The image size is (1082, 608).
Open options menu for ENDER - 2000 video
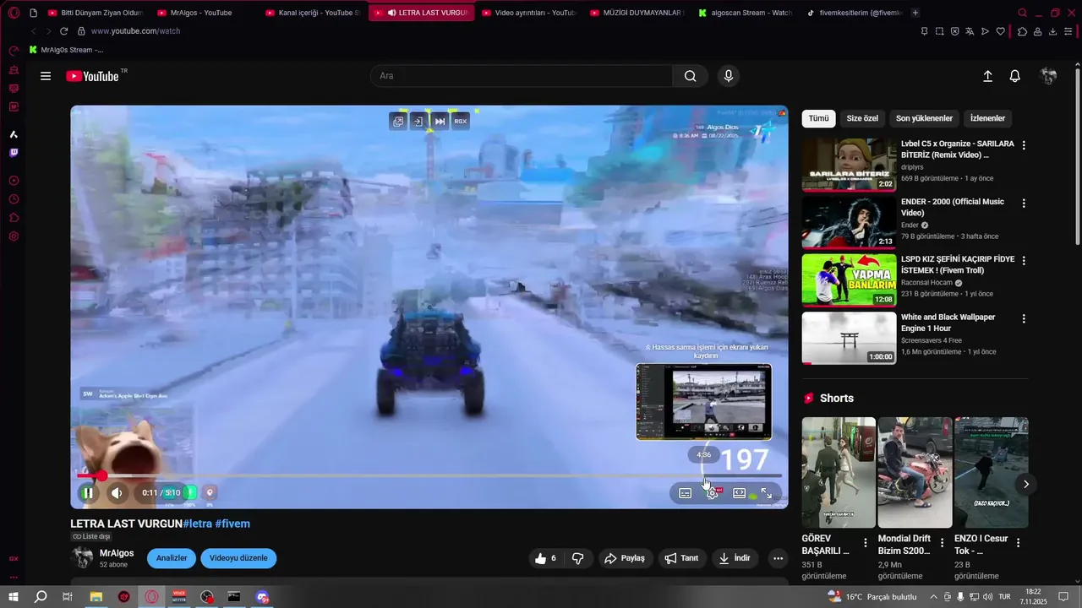1024,204
